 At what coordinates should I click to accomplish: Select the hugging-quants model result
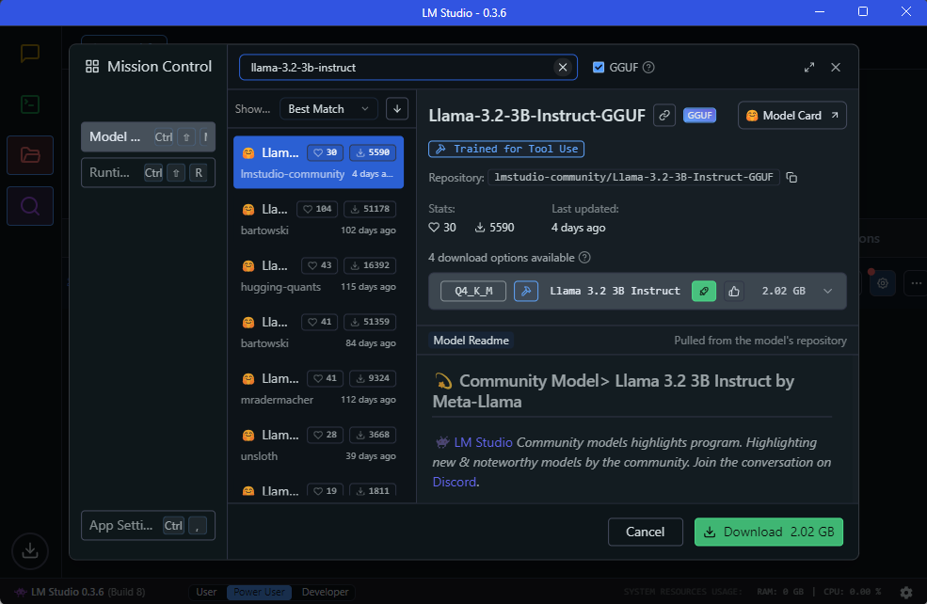point(319,276)
